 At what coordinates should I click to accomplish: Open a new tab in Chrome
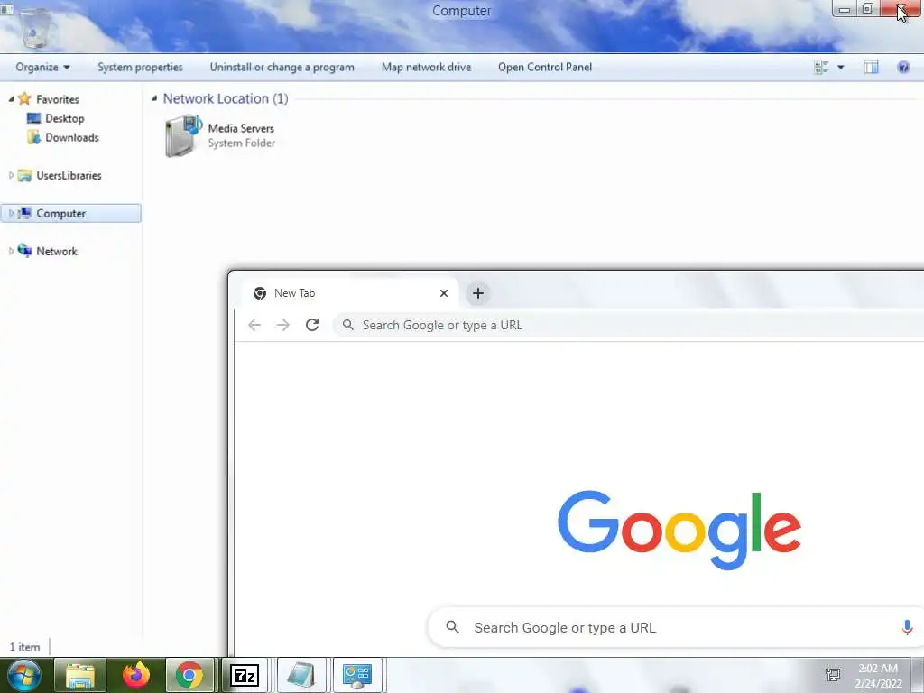(478, 293)
